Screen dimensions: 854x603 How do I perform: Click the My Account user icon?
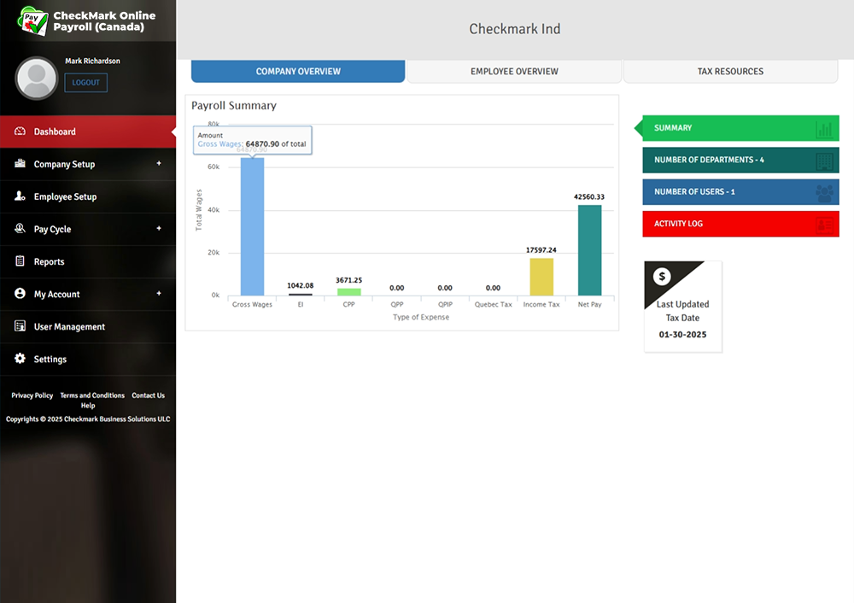point(20,294)
